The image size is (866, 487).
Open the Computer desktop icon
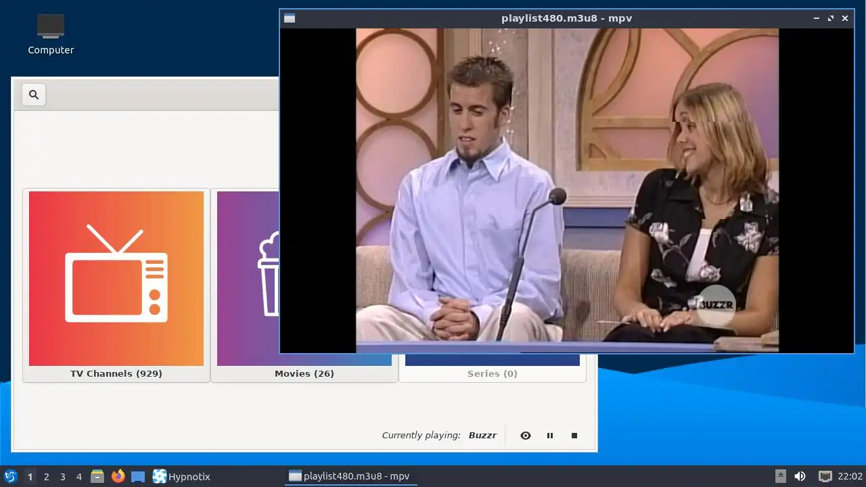[51, 34]
